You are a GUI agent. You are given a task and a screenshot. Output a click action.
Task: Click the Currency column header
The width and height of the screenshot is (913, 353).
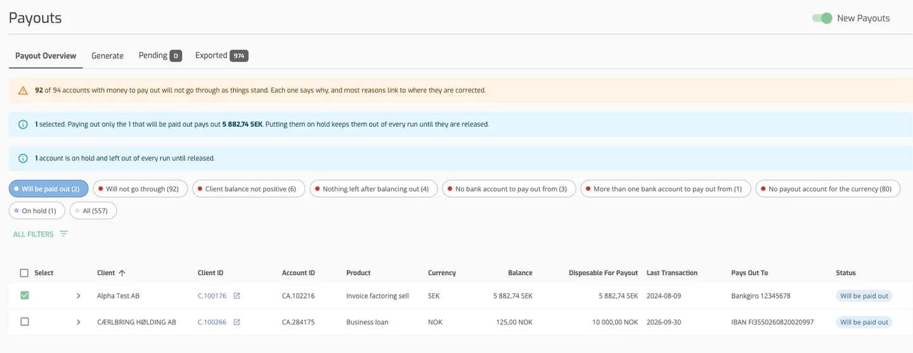(442, 273)
